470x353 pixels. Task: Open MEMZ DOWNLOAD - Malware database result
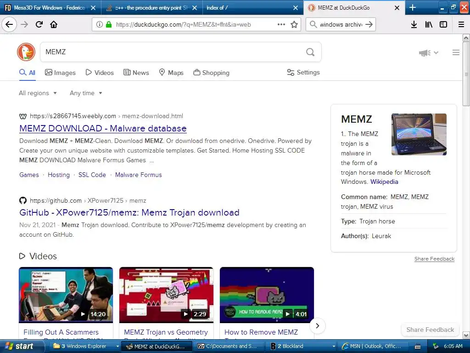pos(103,129)
